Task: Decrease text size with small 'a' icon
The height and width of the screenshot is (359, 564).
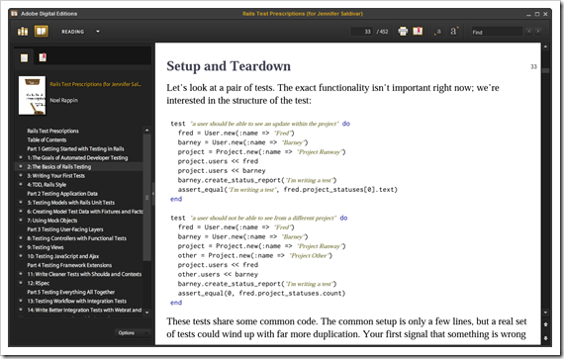Action: 437,32
